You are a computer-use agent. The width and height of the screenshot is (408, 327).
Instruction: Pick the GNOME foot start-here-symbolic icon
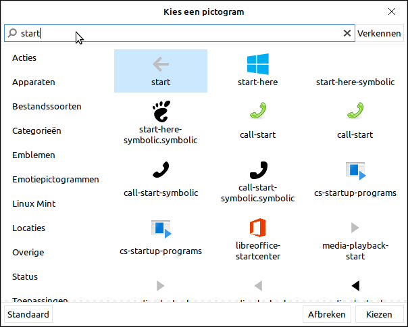pyautogui.click(x=161, y=111)
